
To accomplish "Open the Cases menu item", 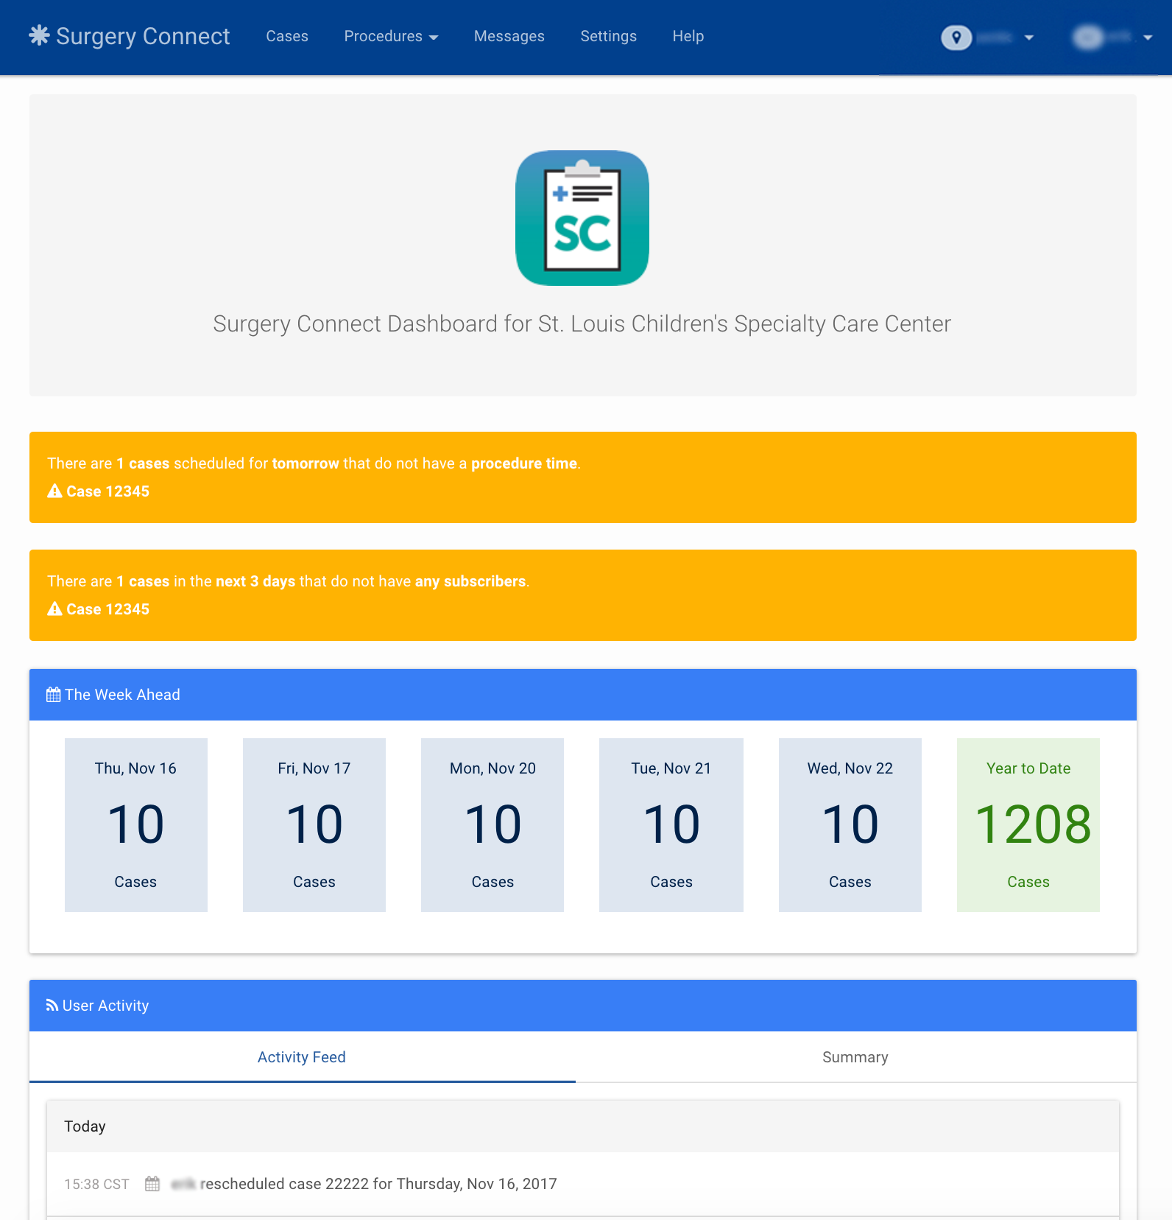I will (x=287, y=36).
